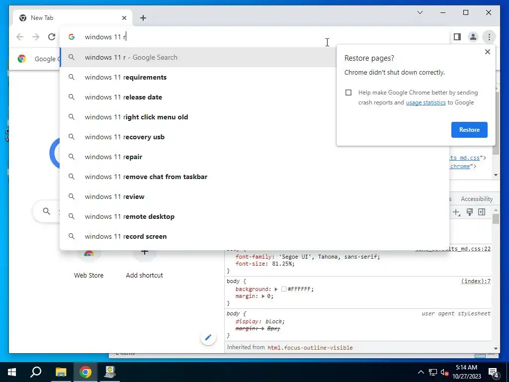
Task: Go back using the back arrow
Action: 20,37
